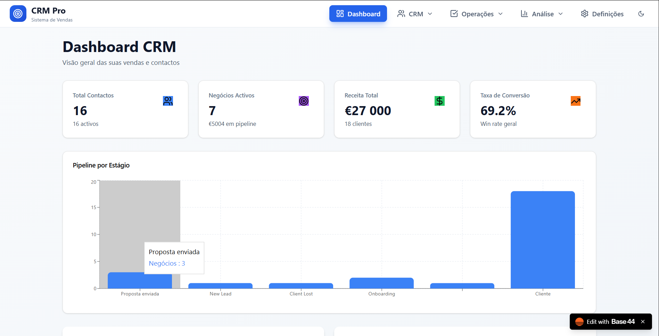
Task: Click the Base44 orange logo icon
Action: [579, 322]
